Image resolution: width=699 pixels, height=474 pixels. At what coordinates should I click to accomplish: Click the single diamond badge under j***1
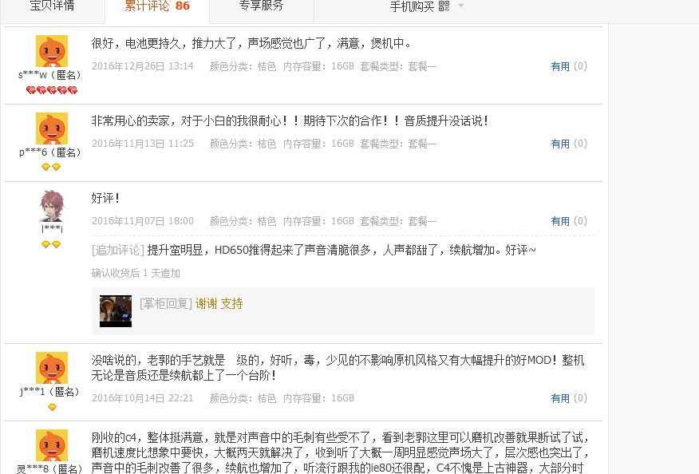tap(52, 407)
